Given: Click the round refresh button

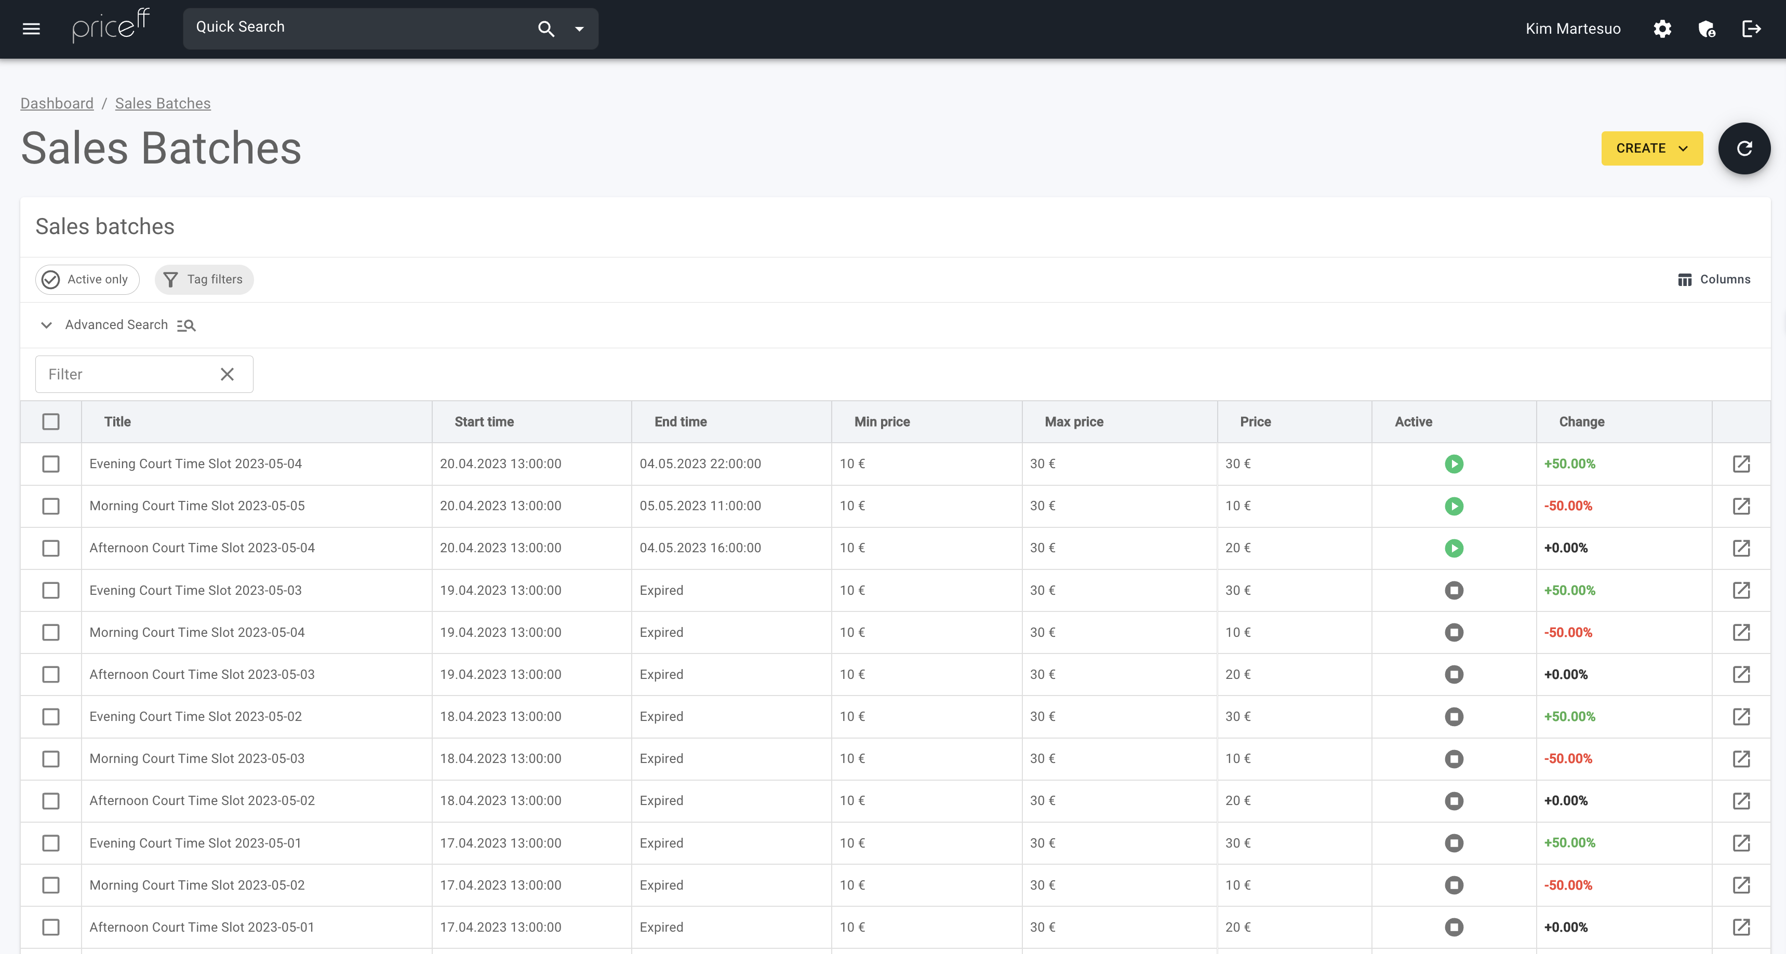Looking at the screenshot, I should 1744,148.
